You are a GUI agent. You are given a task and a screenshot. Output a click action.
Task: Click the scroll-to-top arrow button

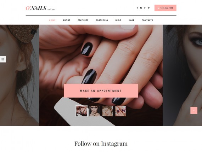click(x=194, y=110)
